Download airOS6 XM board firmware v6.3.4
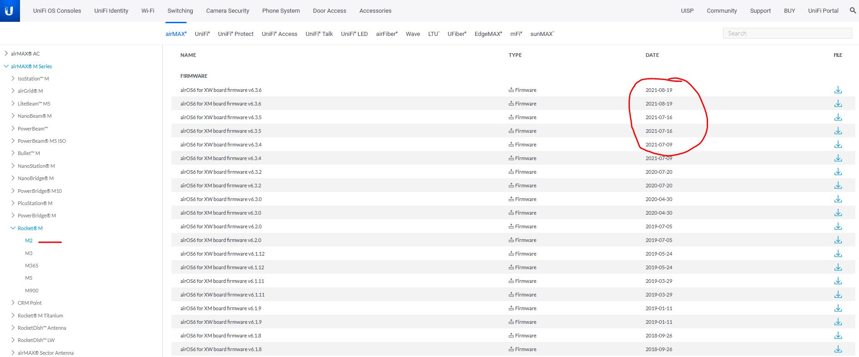The width and height of the screenshot is (859, 357). [x=838, y=158]
